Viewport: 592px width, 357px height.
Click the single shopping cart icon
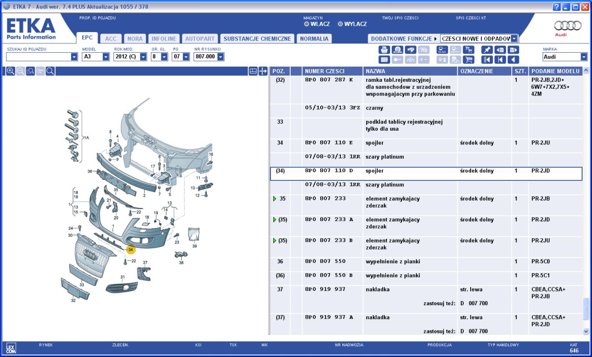tap(468, 60)
